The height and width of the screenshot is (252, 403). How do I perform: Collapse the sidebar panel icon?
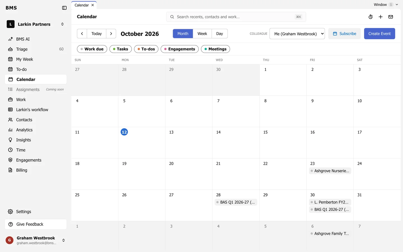64,8
